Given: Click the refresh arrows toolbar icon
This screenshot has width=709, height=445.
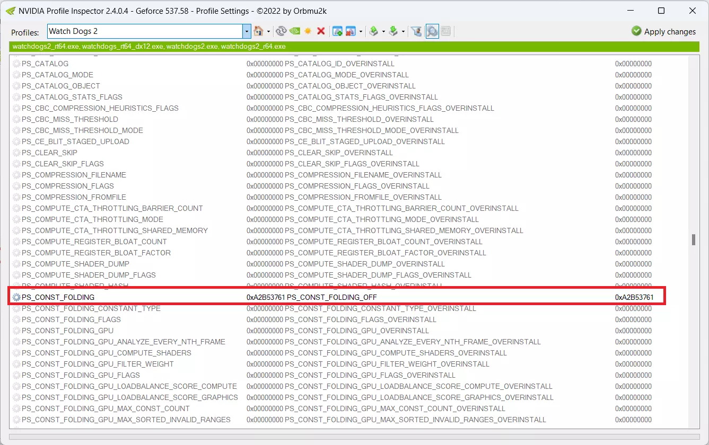Looking at the screenshot, I should pyautogui.click(x=281, y=31).
